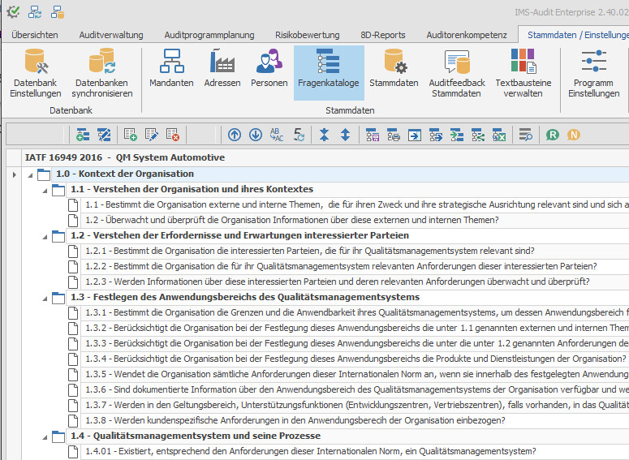Select question 1.3.4 Produkte und Dienstleistungen
The width and height of the screenshot is (629, 460).
355,359
